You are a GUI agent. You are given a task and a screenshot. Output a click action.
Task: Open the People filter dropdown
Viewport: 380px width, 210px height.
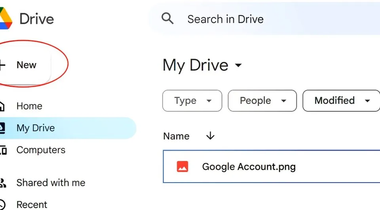262,101
